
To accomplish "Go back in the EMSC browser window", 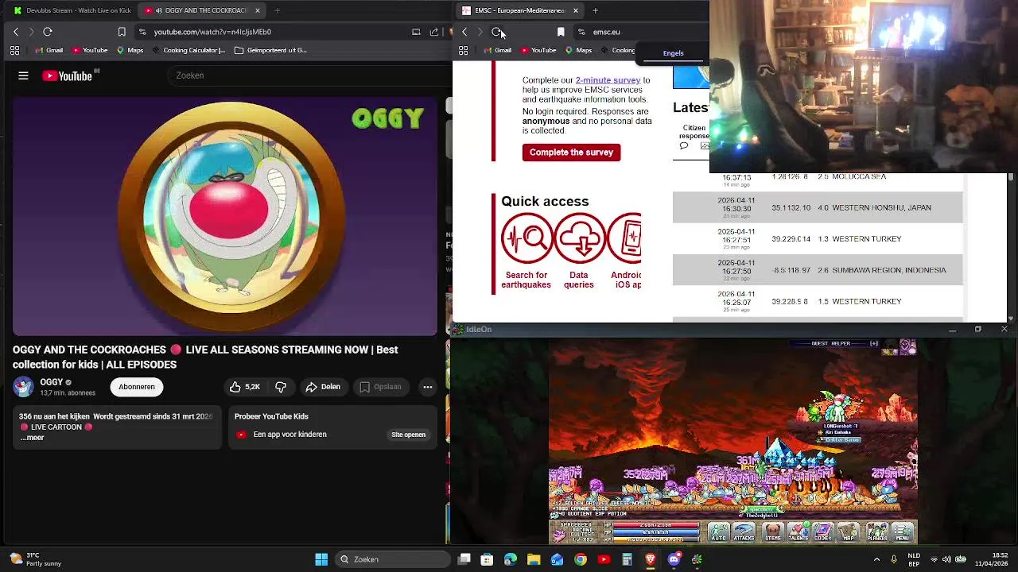I will (464, 32).
